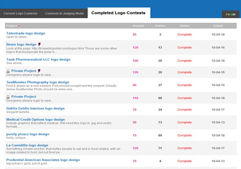Click end date 10-04-17 for Dahlia Geldin
Image resolution: width=241 pixels, height=169 pixels.
click(x=218, y=109)
